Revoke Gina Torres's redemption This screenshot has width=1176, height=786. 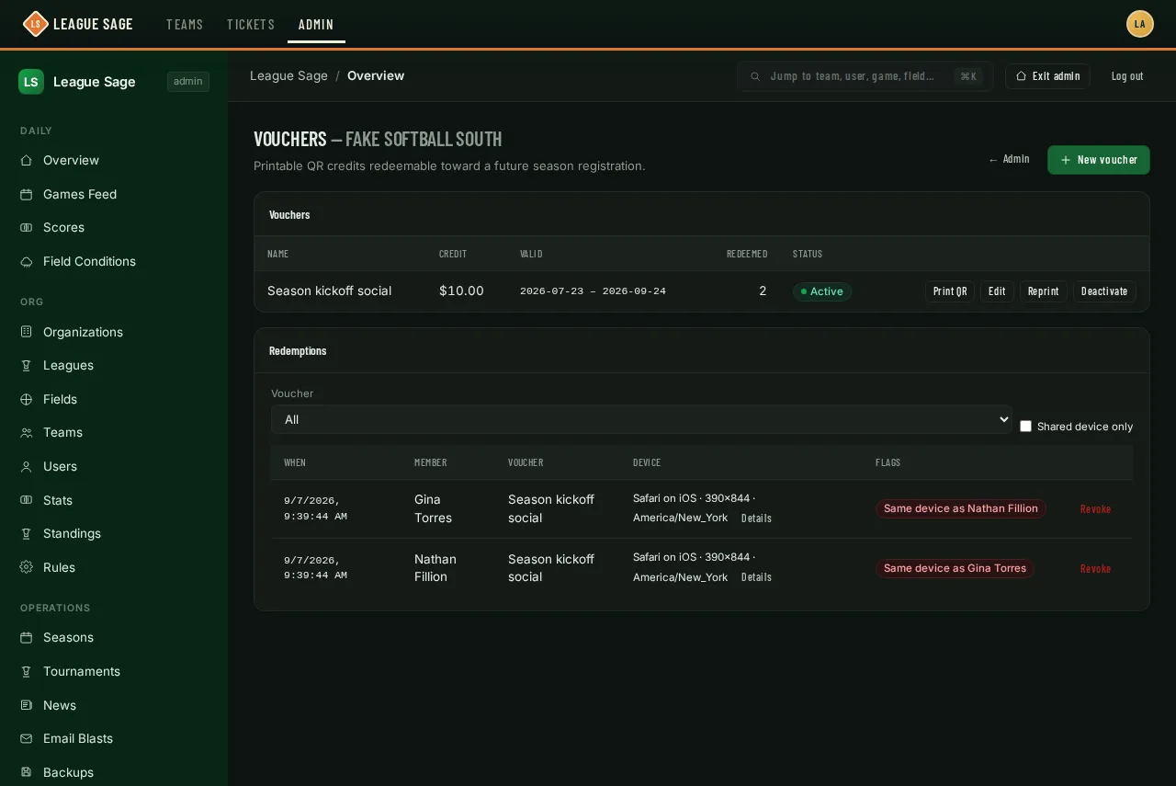pyautogui.click(x=1095, y=509)
